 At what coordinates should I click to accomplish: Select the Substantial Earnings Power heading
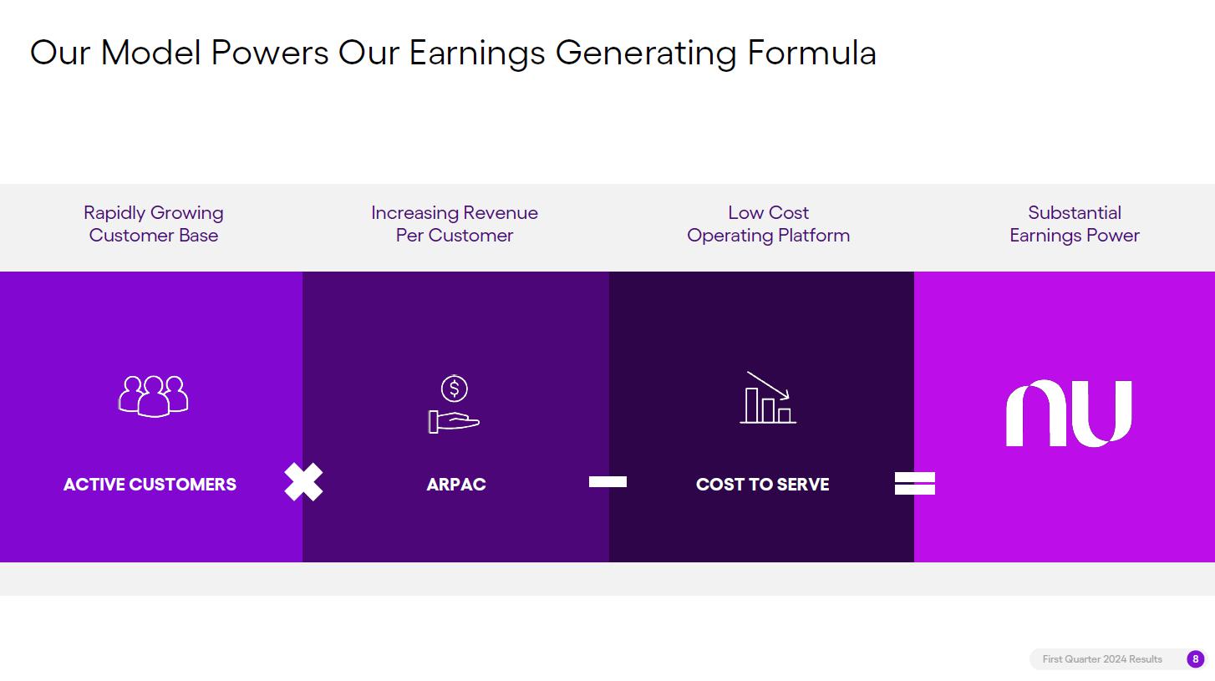(1074, 224)
